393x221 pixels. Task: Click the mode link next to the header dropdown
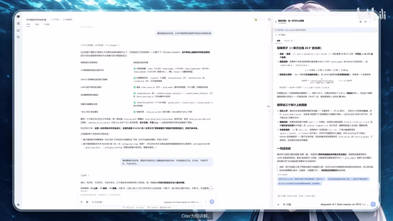[68, 20]
